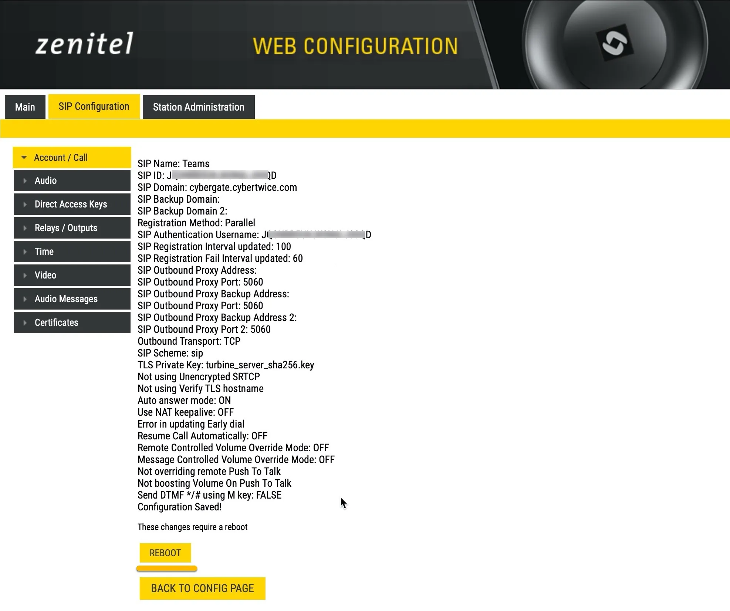Open the Certificates section
This screenshot has width=730, height=611.
[72, 323]
